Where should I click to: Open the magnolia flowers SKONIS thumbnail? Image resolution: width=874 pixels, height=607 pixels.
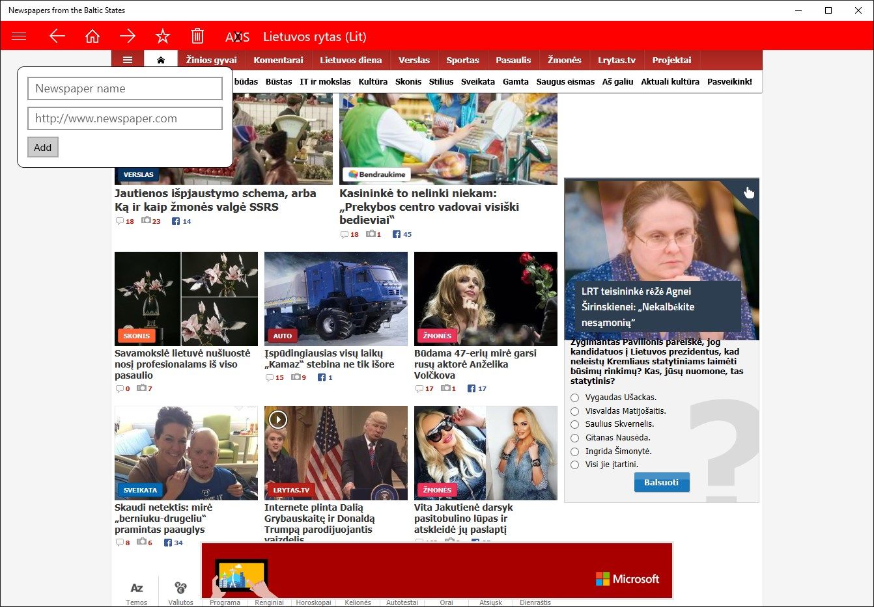pos(186,299)
